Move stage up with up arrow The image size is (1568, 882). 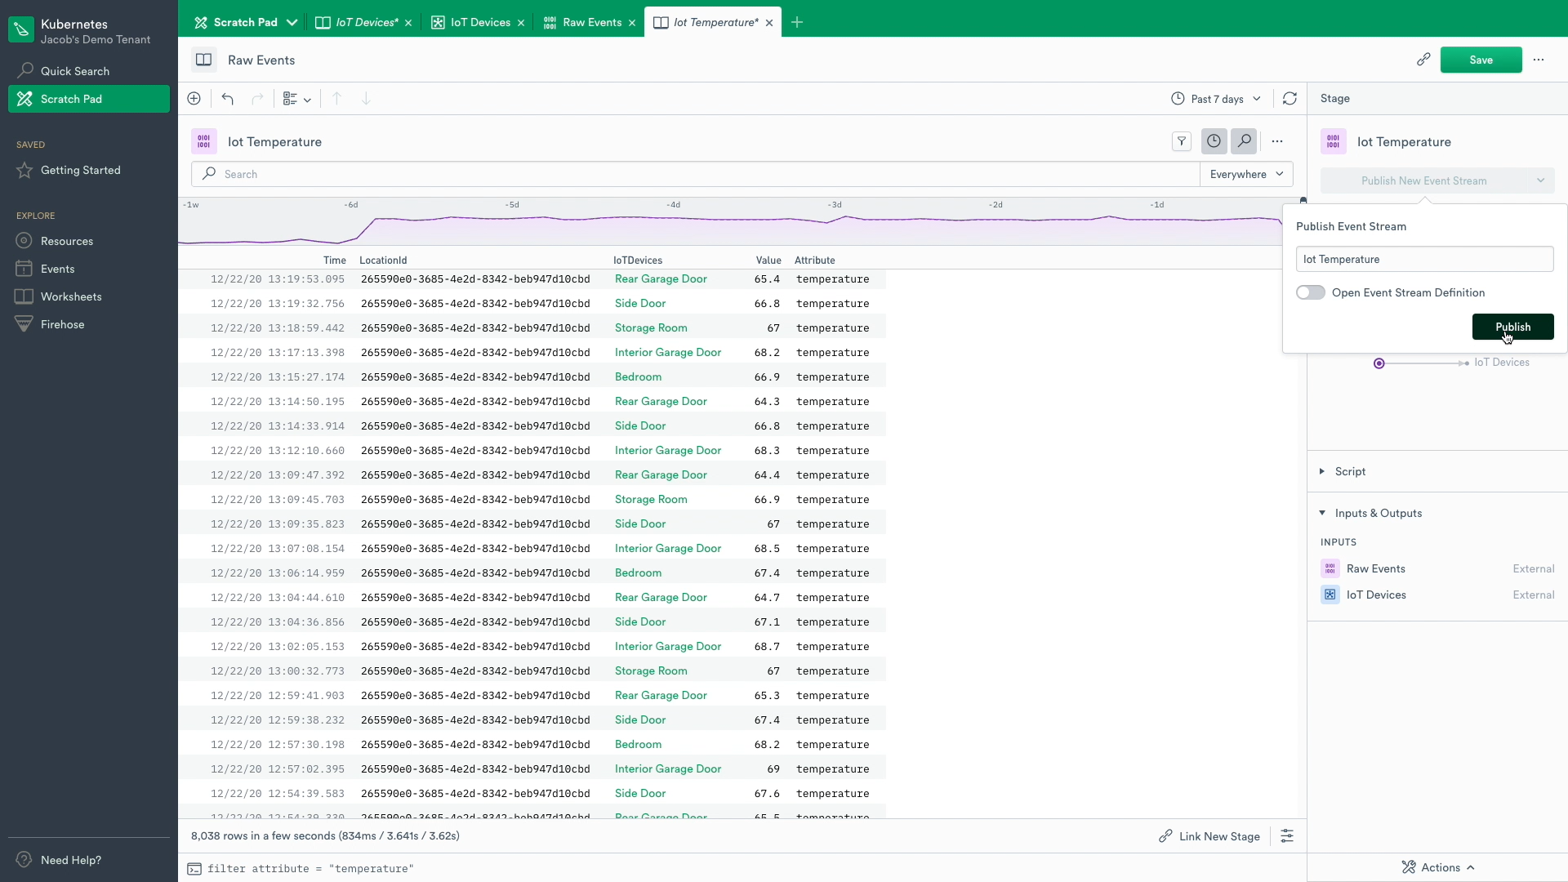coord(336,99)
